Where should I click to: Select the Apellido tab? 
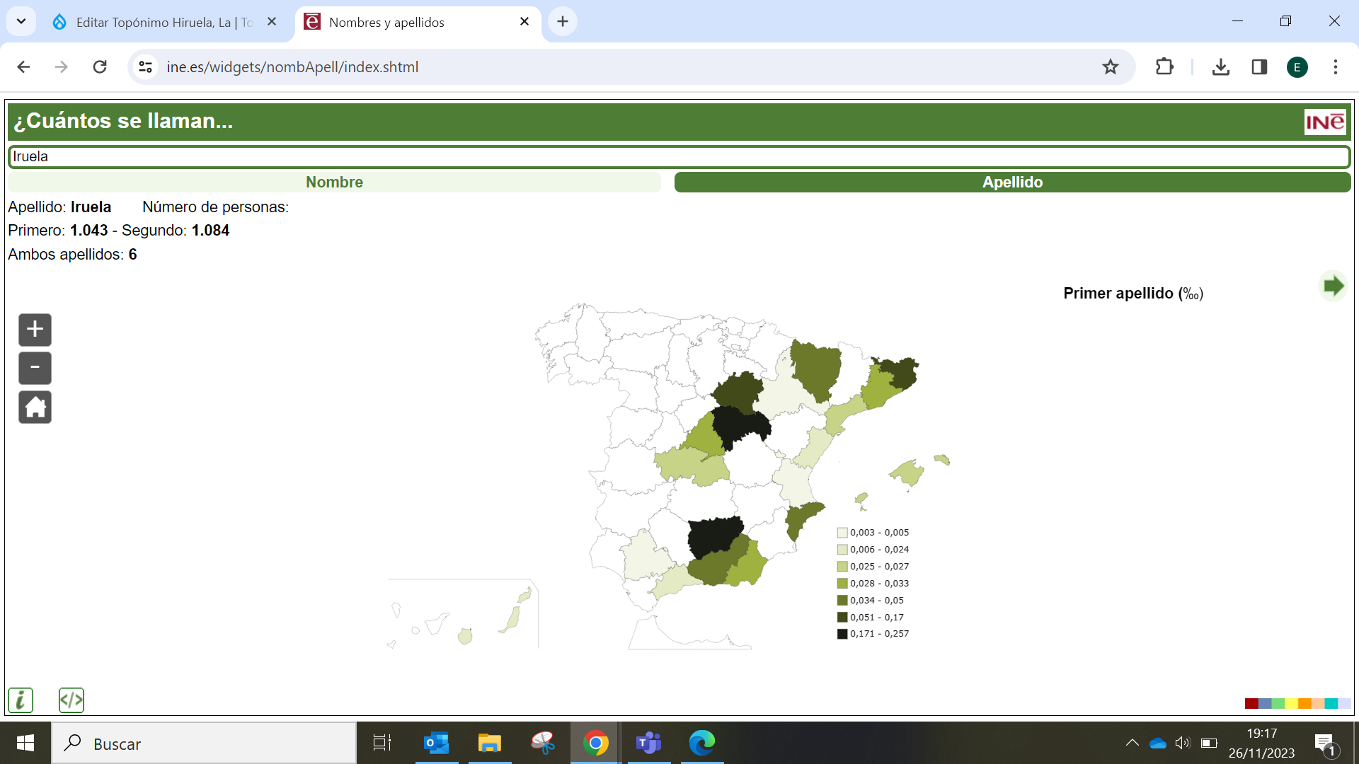pos(1012,183)
